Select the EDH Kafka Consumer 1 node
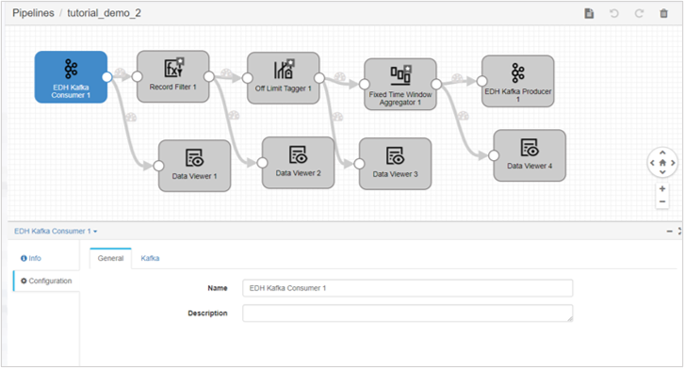684x368 pixels. click(x=71, y=77)
